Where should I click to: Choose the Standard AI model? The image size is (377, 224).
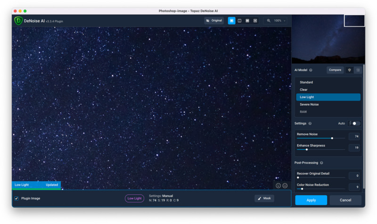(306, 82)
